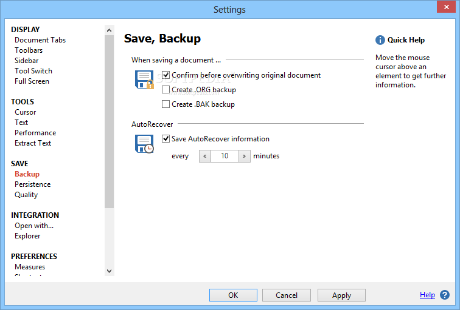460x310 pixels.
Task: Toggle Confirm before overwriting original document
Action: pyautogui.click(x=166, y=75)
